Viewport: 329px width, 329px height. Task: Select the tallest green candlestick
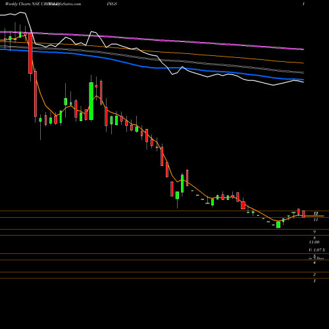point(91,101)
